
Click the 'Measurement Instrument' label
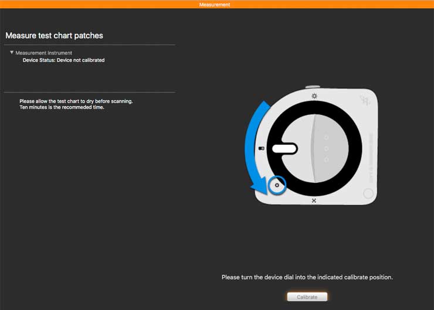(x=44, y=53)
